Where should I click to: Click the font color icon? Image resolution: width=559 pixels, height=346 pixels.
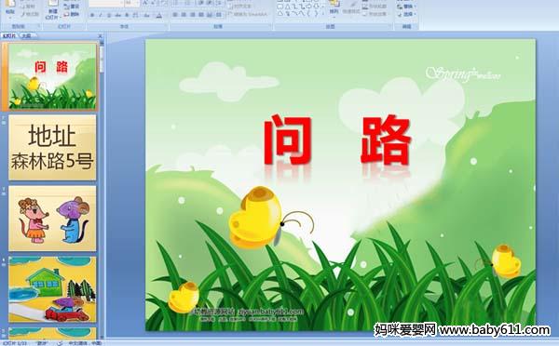point(159,15)
